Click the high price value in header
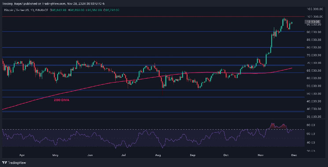The image size is (328, 167). [x=77, y=10]
